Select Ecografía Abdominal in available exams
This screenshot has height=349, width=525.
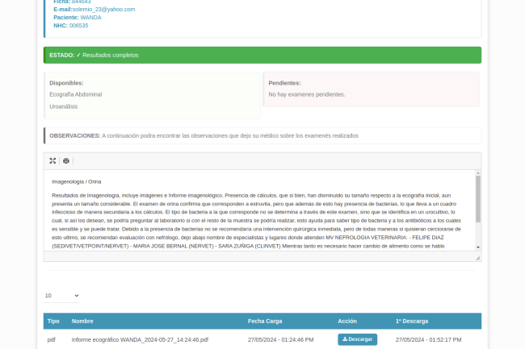point(76,94)
